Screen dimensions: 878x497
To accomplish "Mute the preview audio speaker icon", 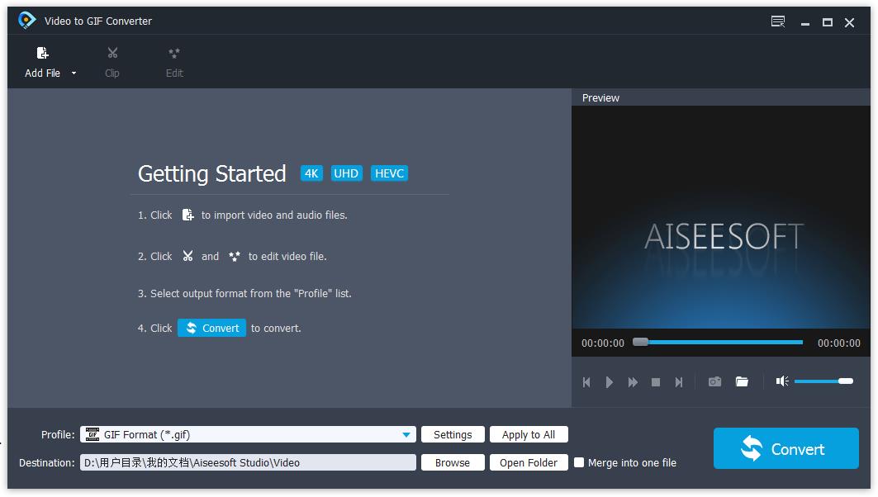I will [x=781, y=381].
